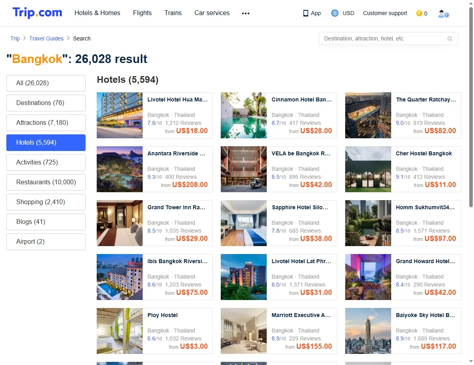Open Baiyoke Sky Hotel photo
The height and width of the screenshot is (365, 474).
pos(368,331)
